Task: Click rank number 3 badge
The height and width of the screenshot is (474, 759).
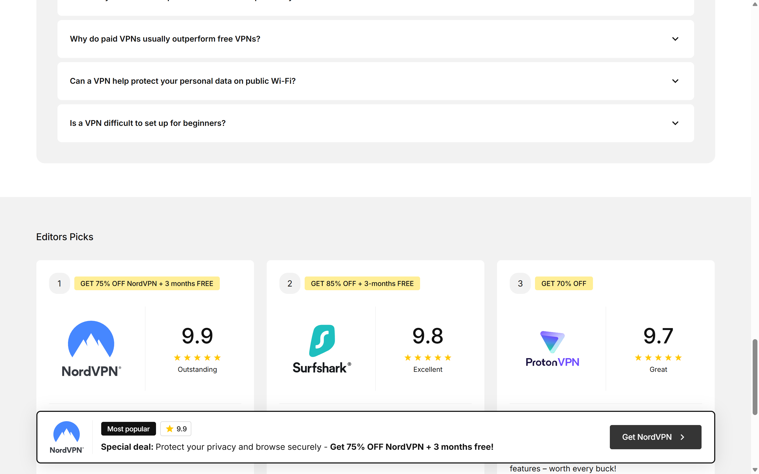Action: pos(520,283)
